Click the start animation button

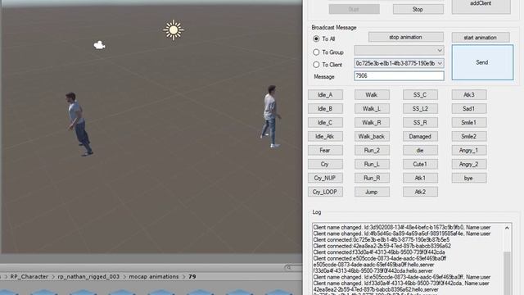point(481,38)
